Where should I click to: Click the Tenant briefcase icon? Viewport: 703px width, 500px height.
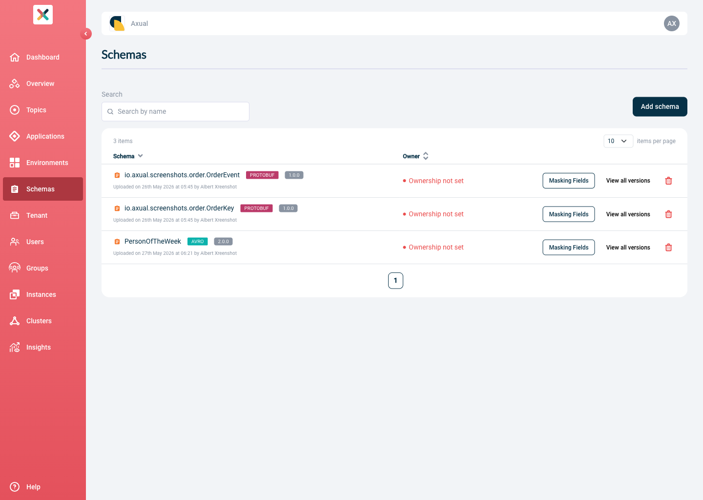coord(15,215)
